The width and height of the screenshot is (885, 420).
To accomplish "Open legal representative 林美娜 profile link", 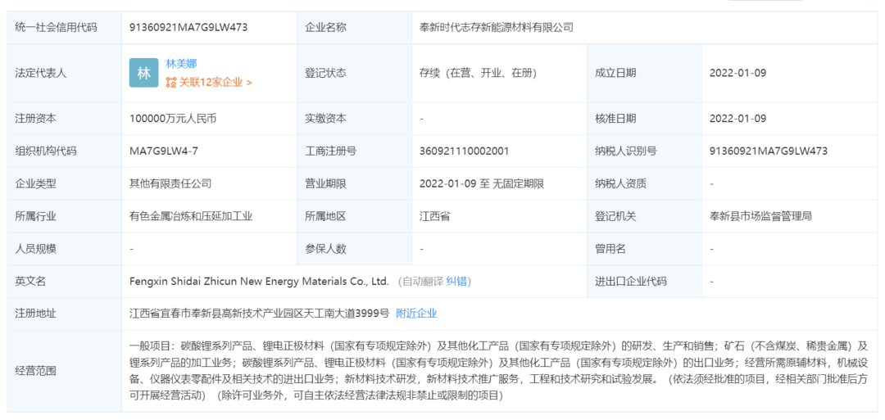I will (x=181, y=64).
